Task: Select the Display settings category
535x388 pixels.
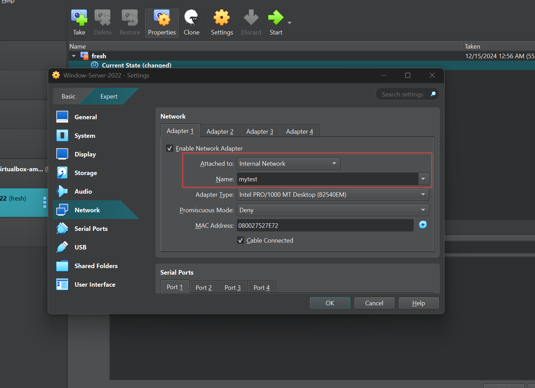Action: pyautogui.click(x=96, y=154)
